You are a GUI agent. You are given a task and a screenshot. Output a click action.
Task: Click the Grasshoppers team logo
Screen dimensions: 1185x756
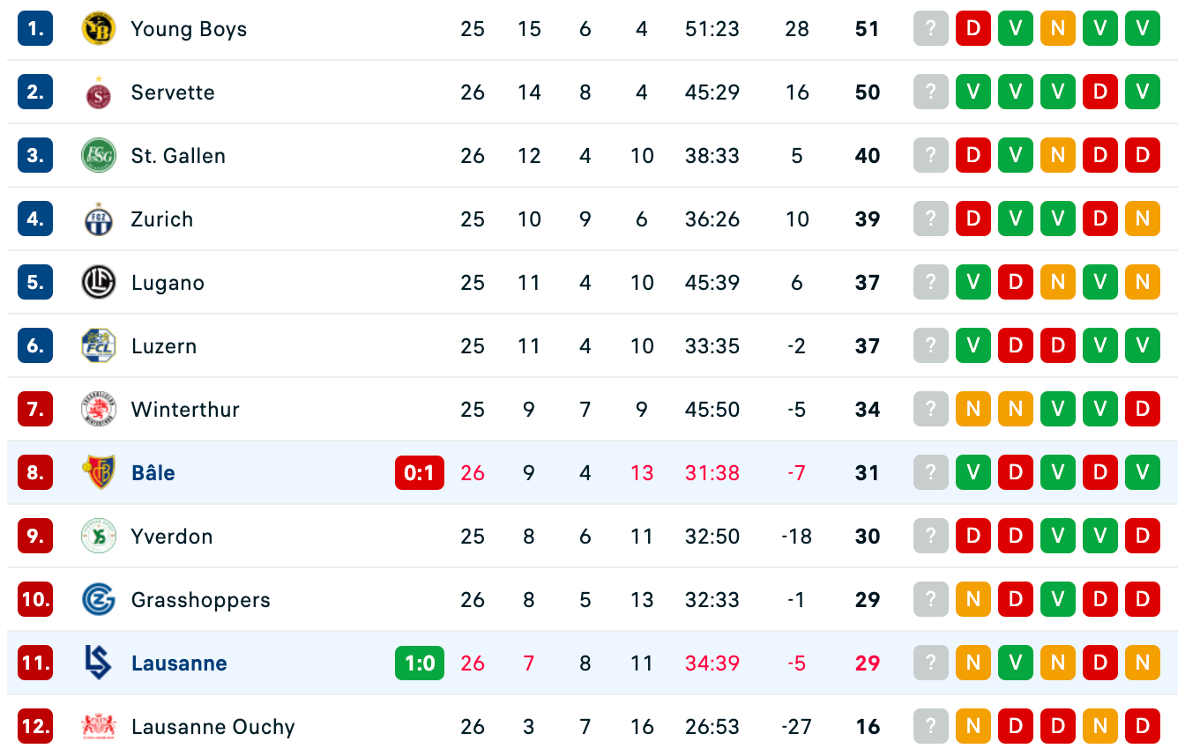point(98,600)
